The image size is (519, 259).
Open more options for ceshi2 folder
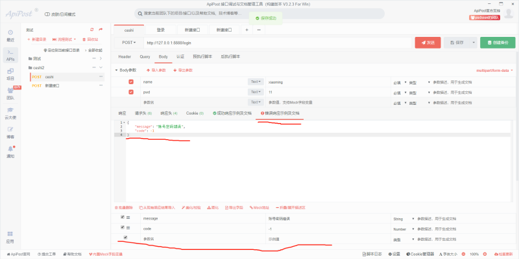click(94, 67)
